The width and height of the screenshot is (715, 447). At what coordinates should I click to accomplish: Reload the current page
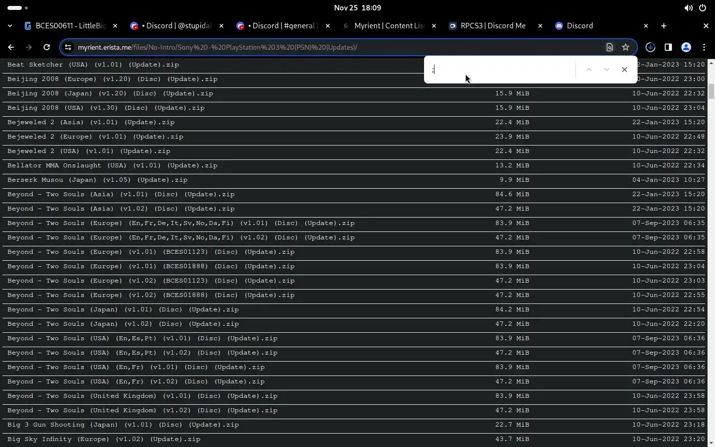click(47, 47)
